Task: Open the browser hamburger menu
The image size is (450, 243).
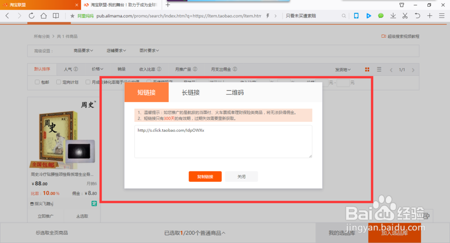Action: tap(442, 16)
